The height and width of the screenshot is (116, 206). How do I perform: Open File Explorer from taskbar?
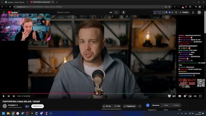[8, 113]
